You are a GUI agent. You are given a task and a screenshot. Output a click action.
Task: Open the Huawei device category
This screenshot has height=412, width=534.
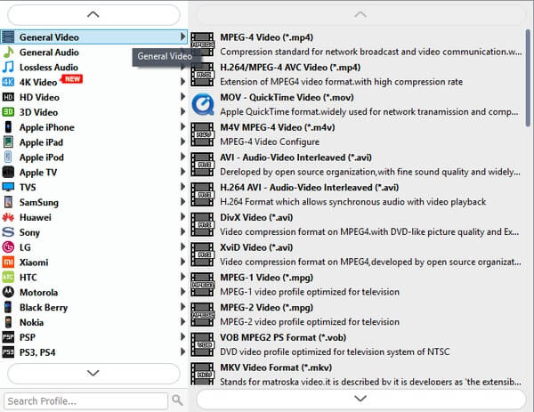(x=94, y=217)
